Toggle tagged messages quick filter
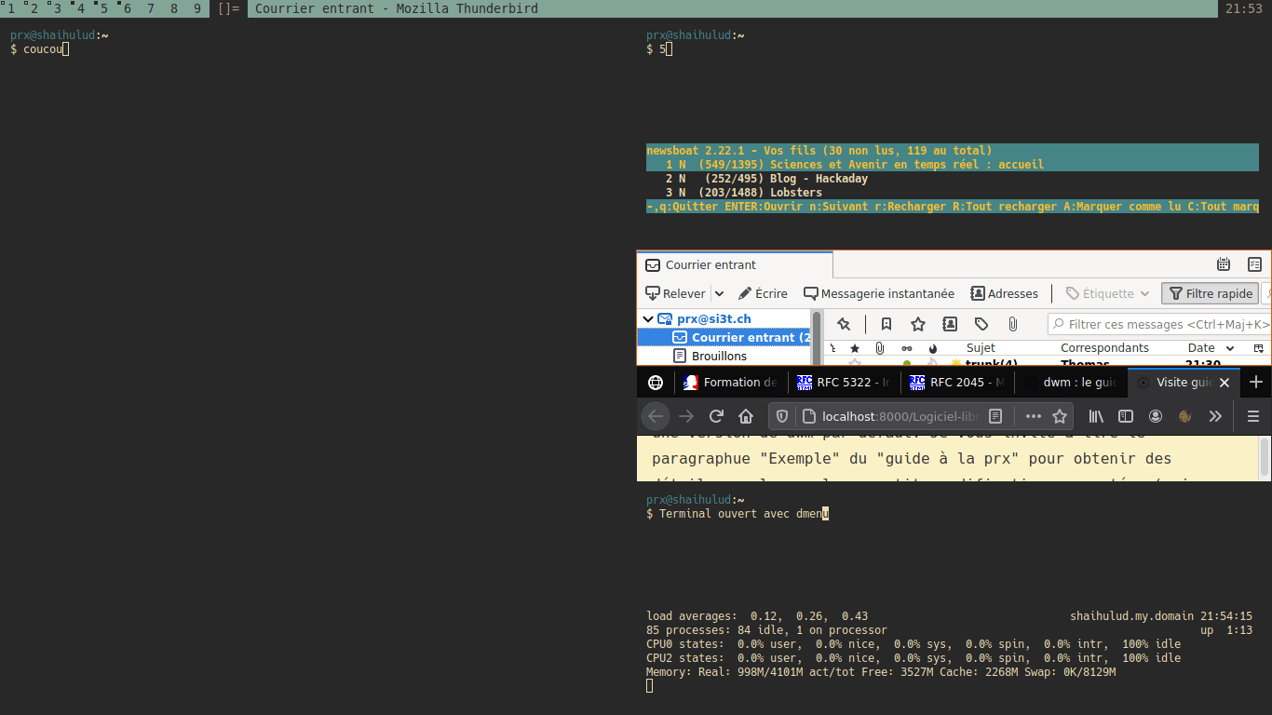The image size is (1272, 715). click(981, 324)
